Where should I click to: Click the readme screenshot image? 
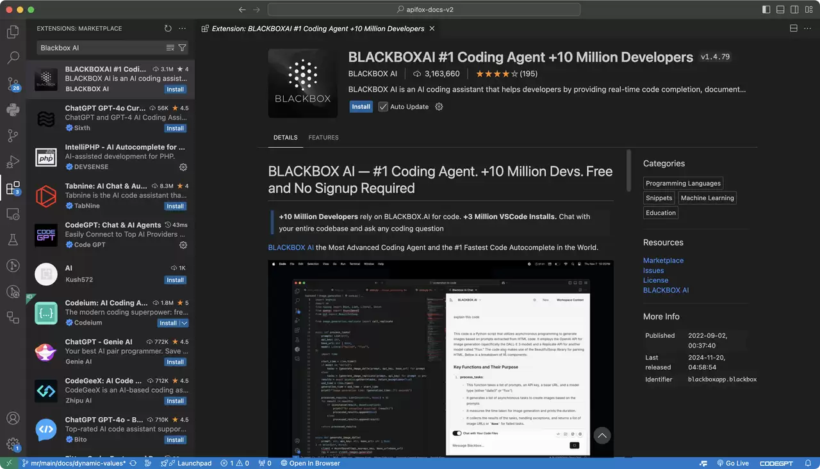pos(441,358)
